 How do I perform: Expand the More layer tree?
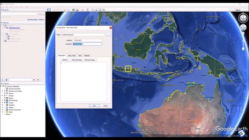[2, 112]
